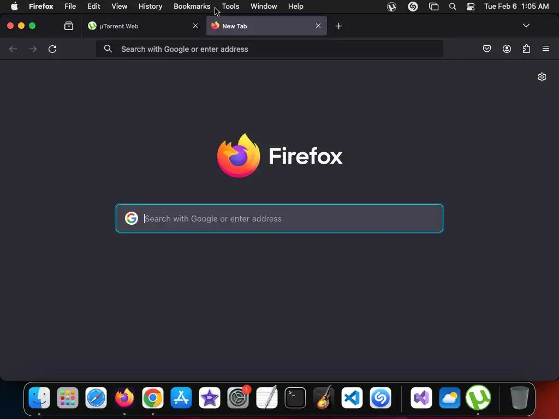Select the New Tab tab

(266, 26)
